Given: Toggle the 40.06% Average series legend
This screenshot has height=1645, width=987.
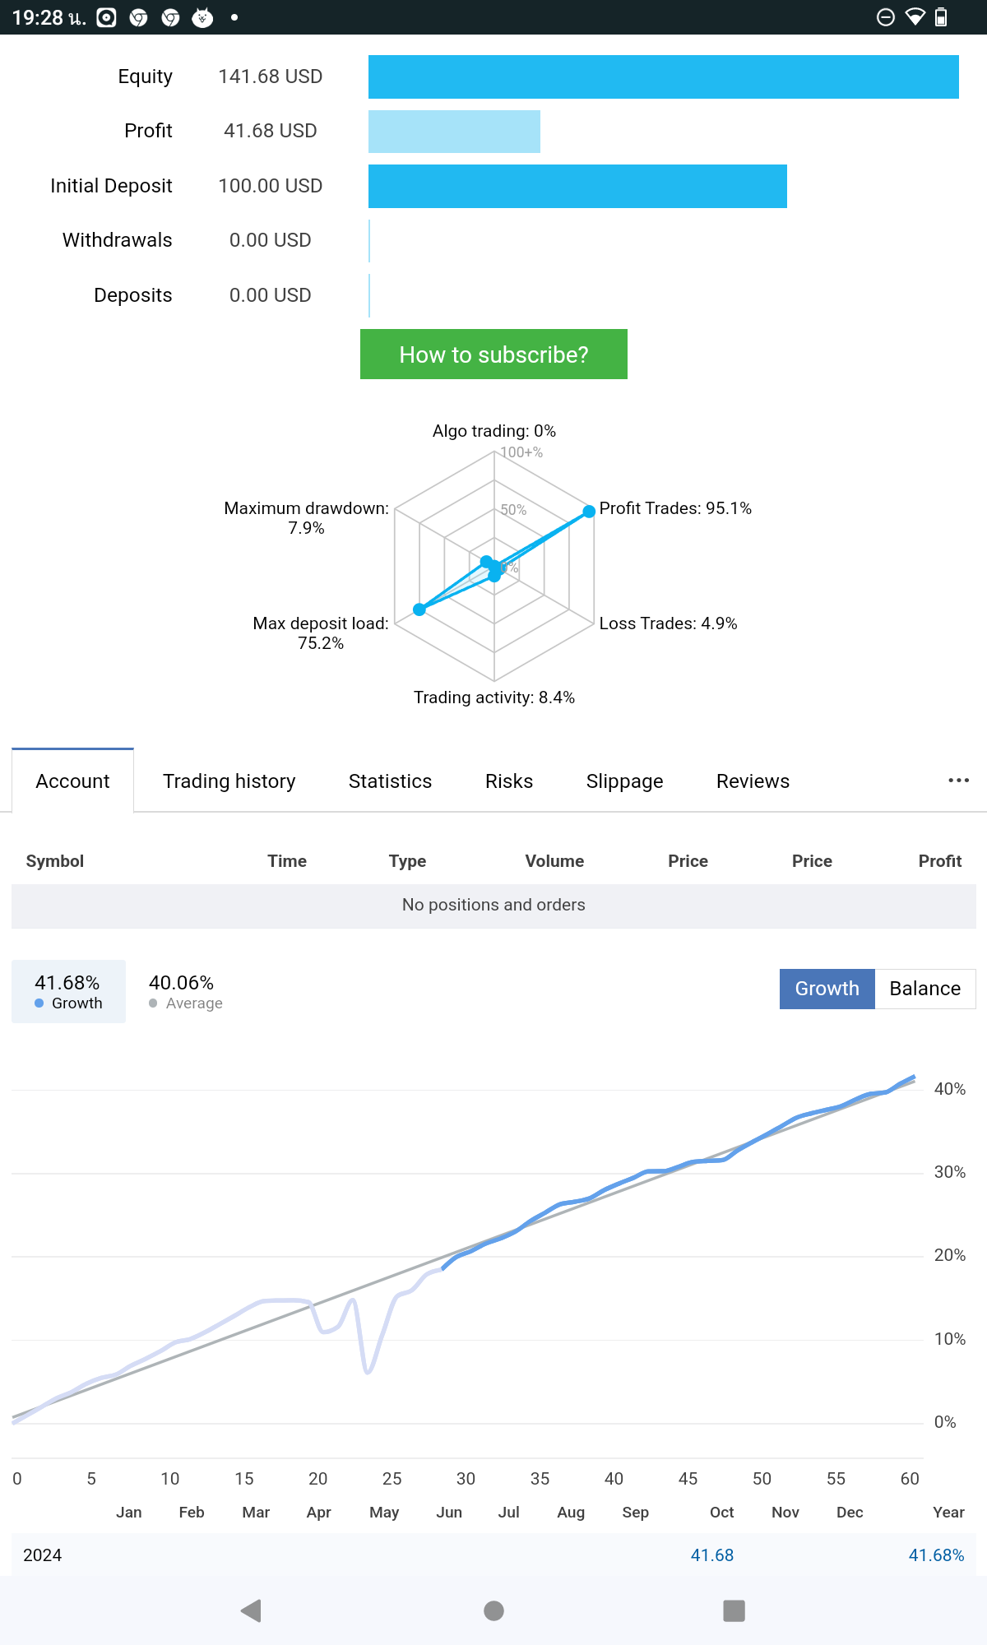Looking at the screenshot, I should 186,991.
